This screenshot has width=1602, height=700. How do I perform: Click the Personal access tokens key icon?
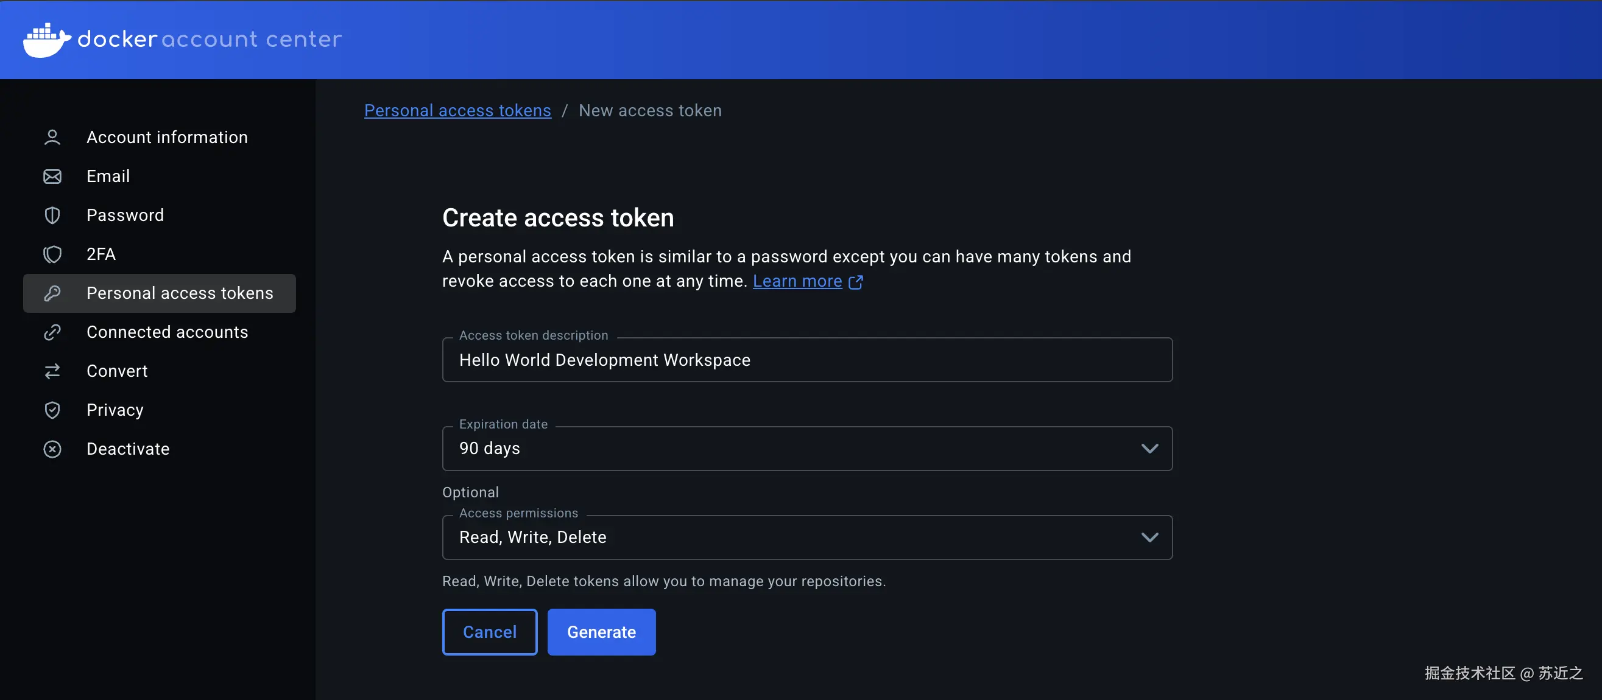click(52, 293)
